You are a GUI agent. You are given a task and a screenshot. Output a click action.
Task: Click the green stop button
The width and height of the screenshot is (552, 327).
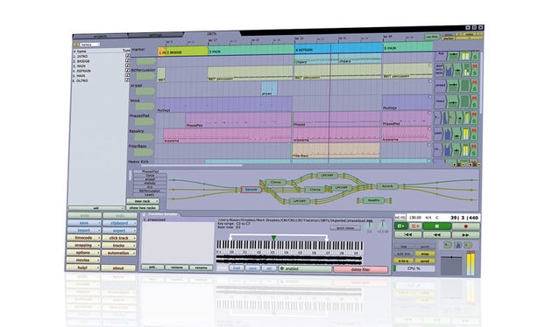click(x=437, y=226)
